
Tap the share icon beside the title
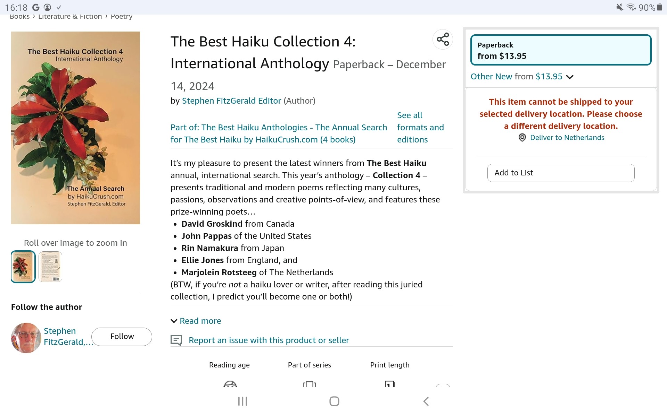pos(443,39)
